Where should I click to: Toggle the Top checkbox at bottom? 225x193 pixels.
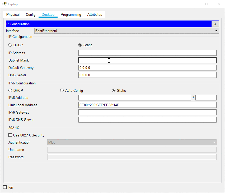click(5, 187)
